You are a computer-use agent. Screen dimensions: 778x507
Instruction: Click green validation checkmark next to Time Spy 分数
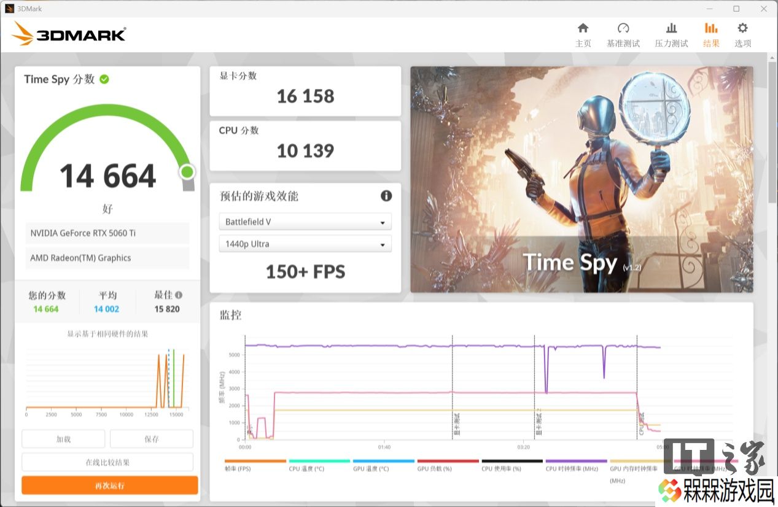(104, 79)
